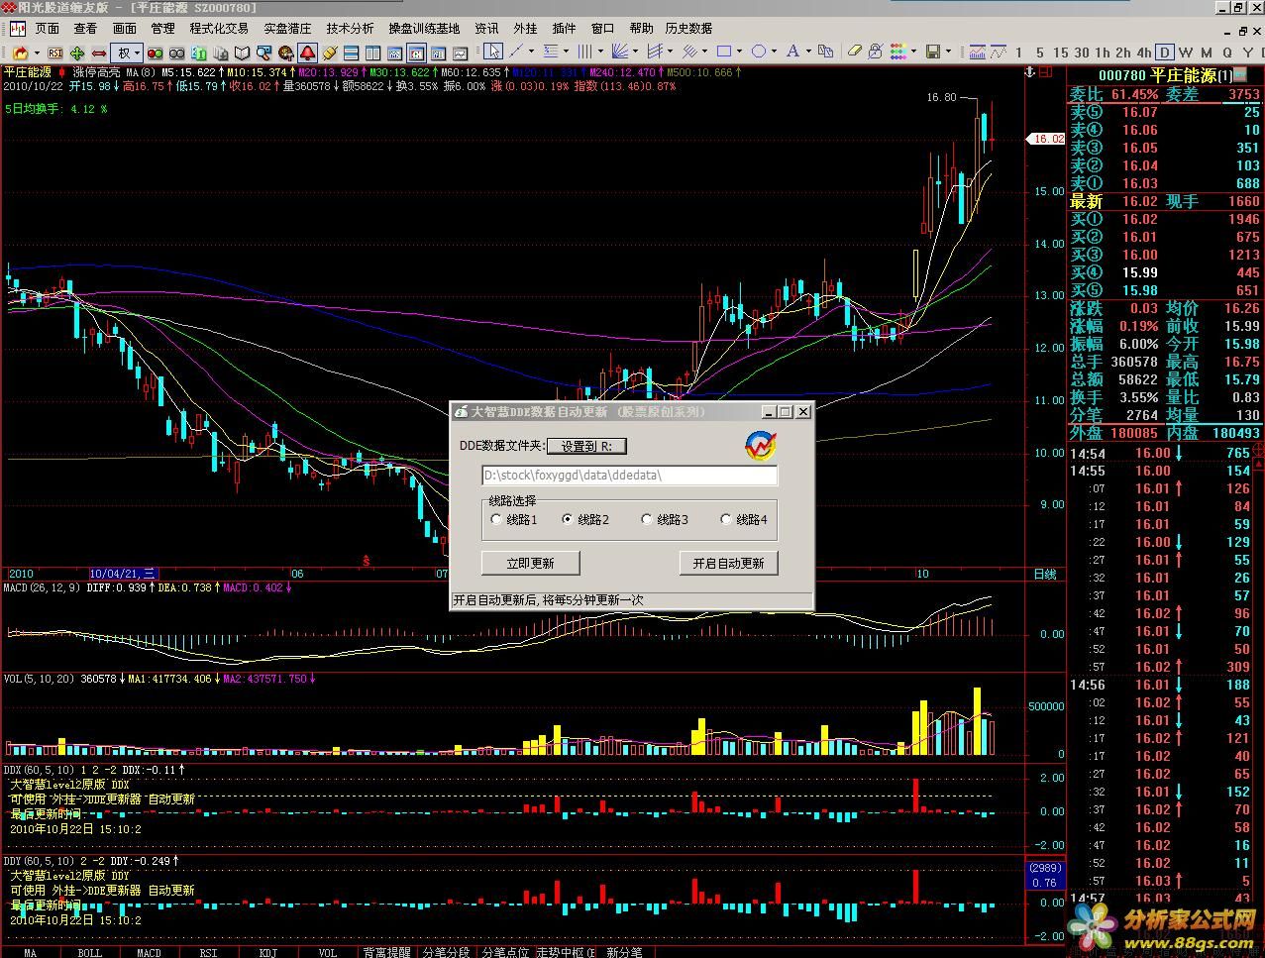Click the 设置到 R: button
This screenshot has height=958, width=1265.
point(586,447)
